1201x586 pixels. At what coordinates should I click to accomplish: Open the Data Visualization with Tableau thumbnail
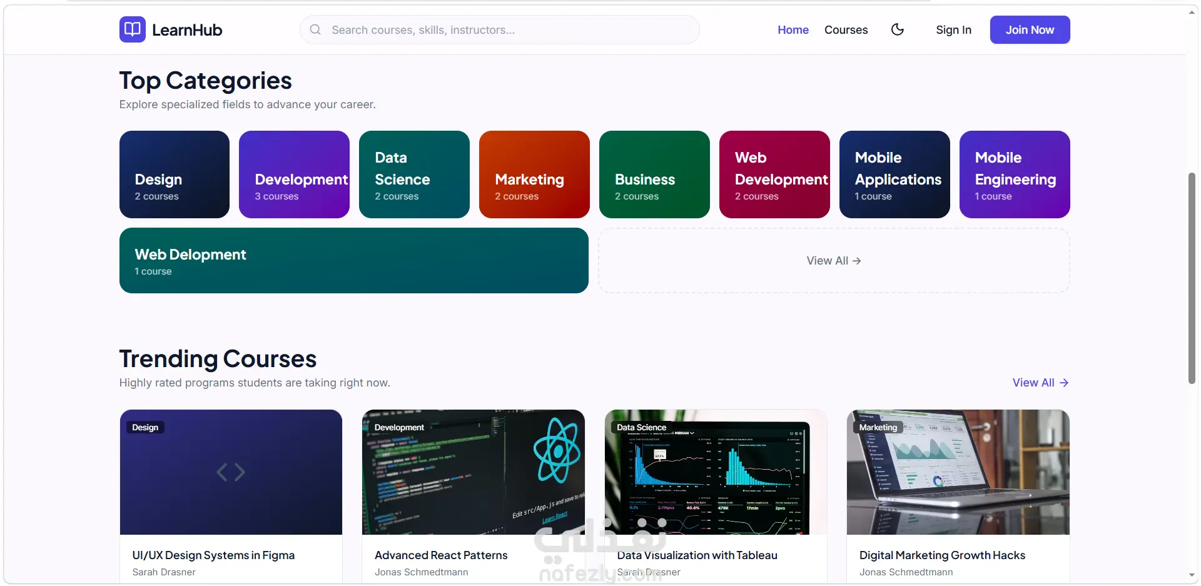[716, 472]
